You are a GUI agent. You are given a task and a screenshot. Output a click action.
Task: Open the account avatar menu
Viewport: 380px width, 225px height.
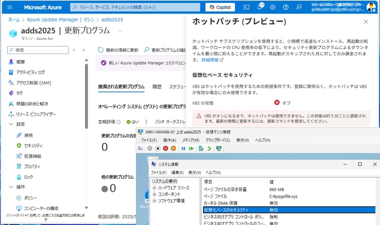click(x=371, y=7)
